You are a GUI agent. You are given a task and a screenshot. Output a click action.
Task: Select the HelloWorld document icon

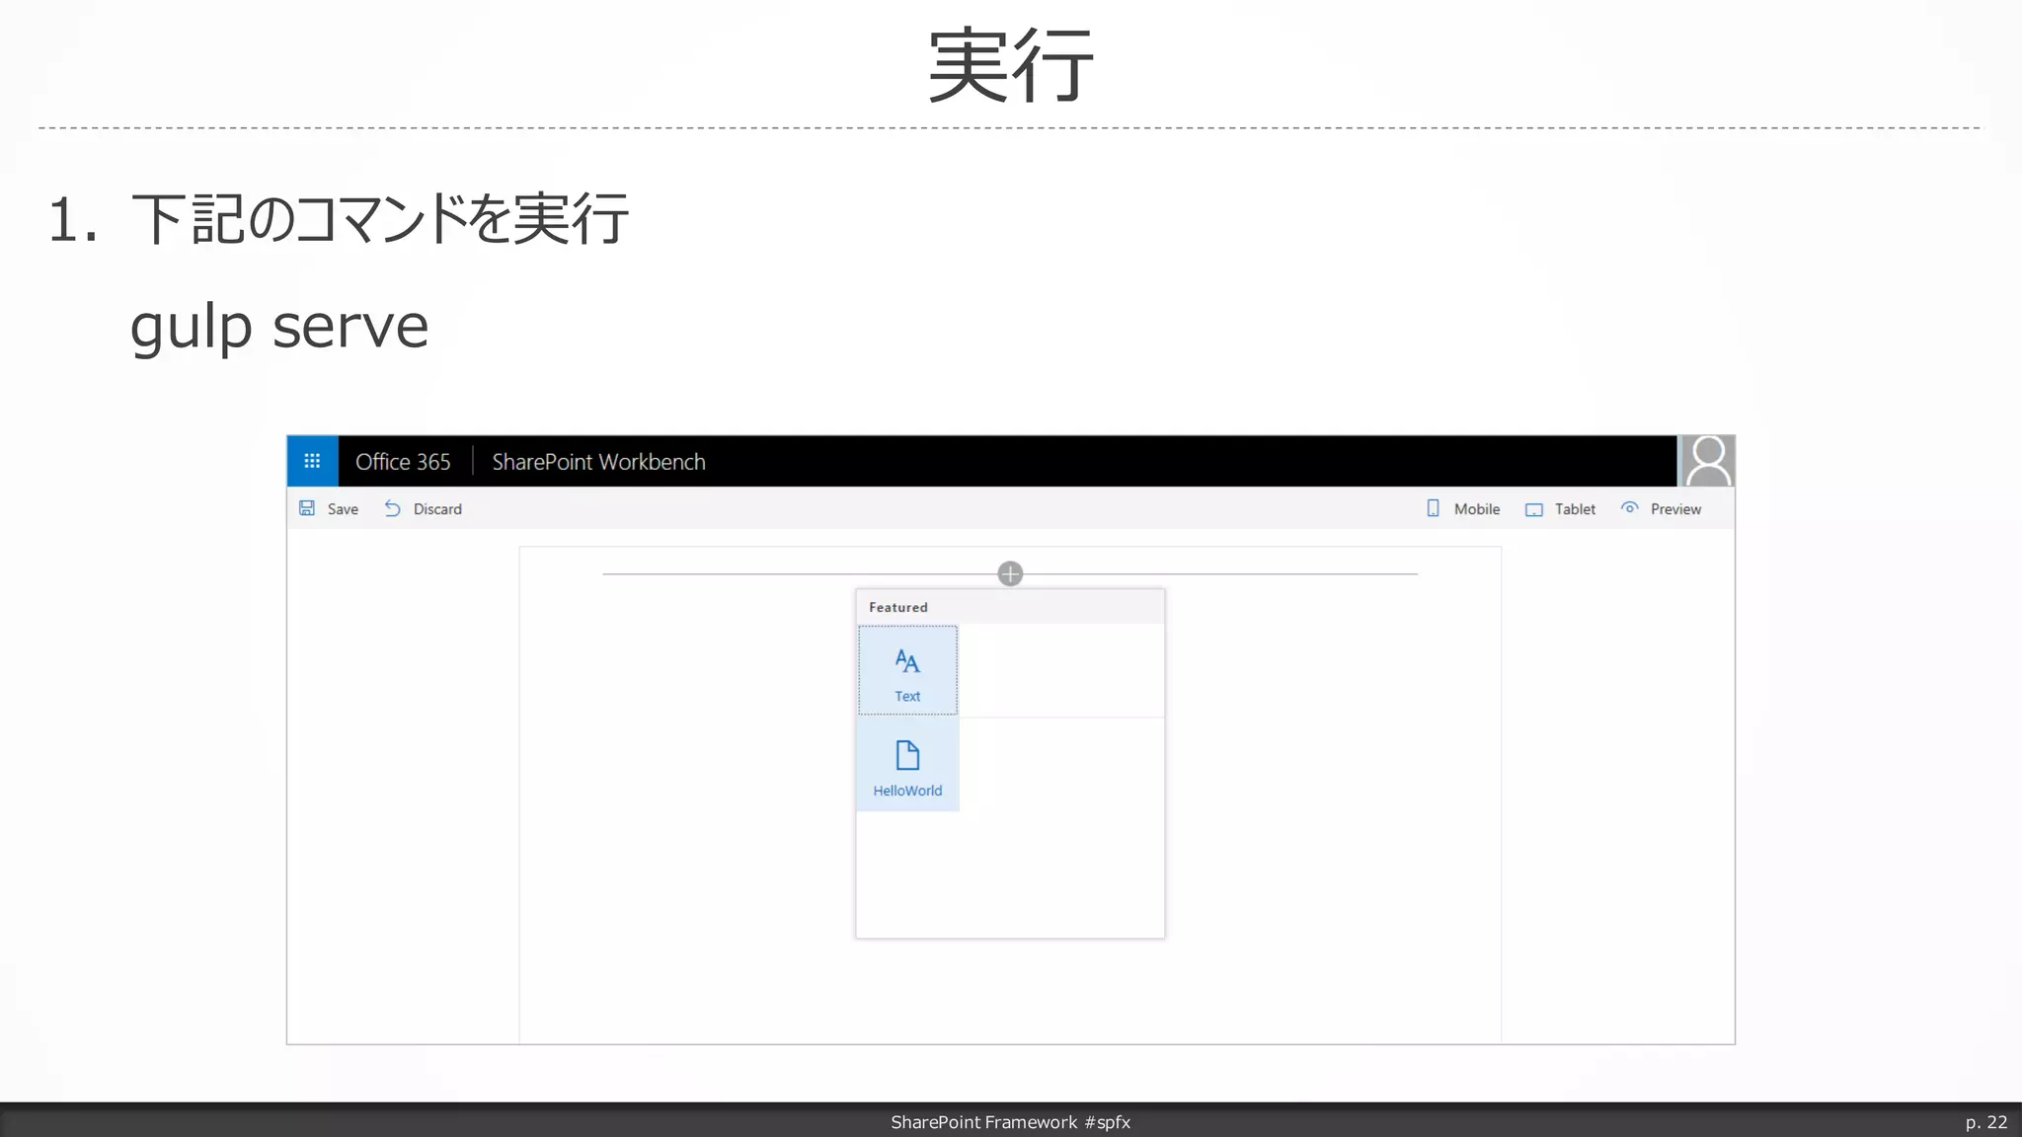pos(907,756)
